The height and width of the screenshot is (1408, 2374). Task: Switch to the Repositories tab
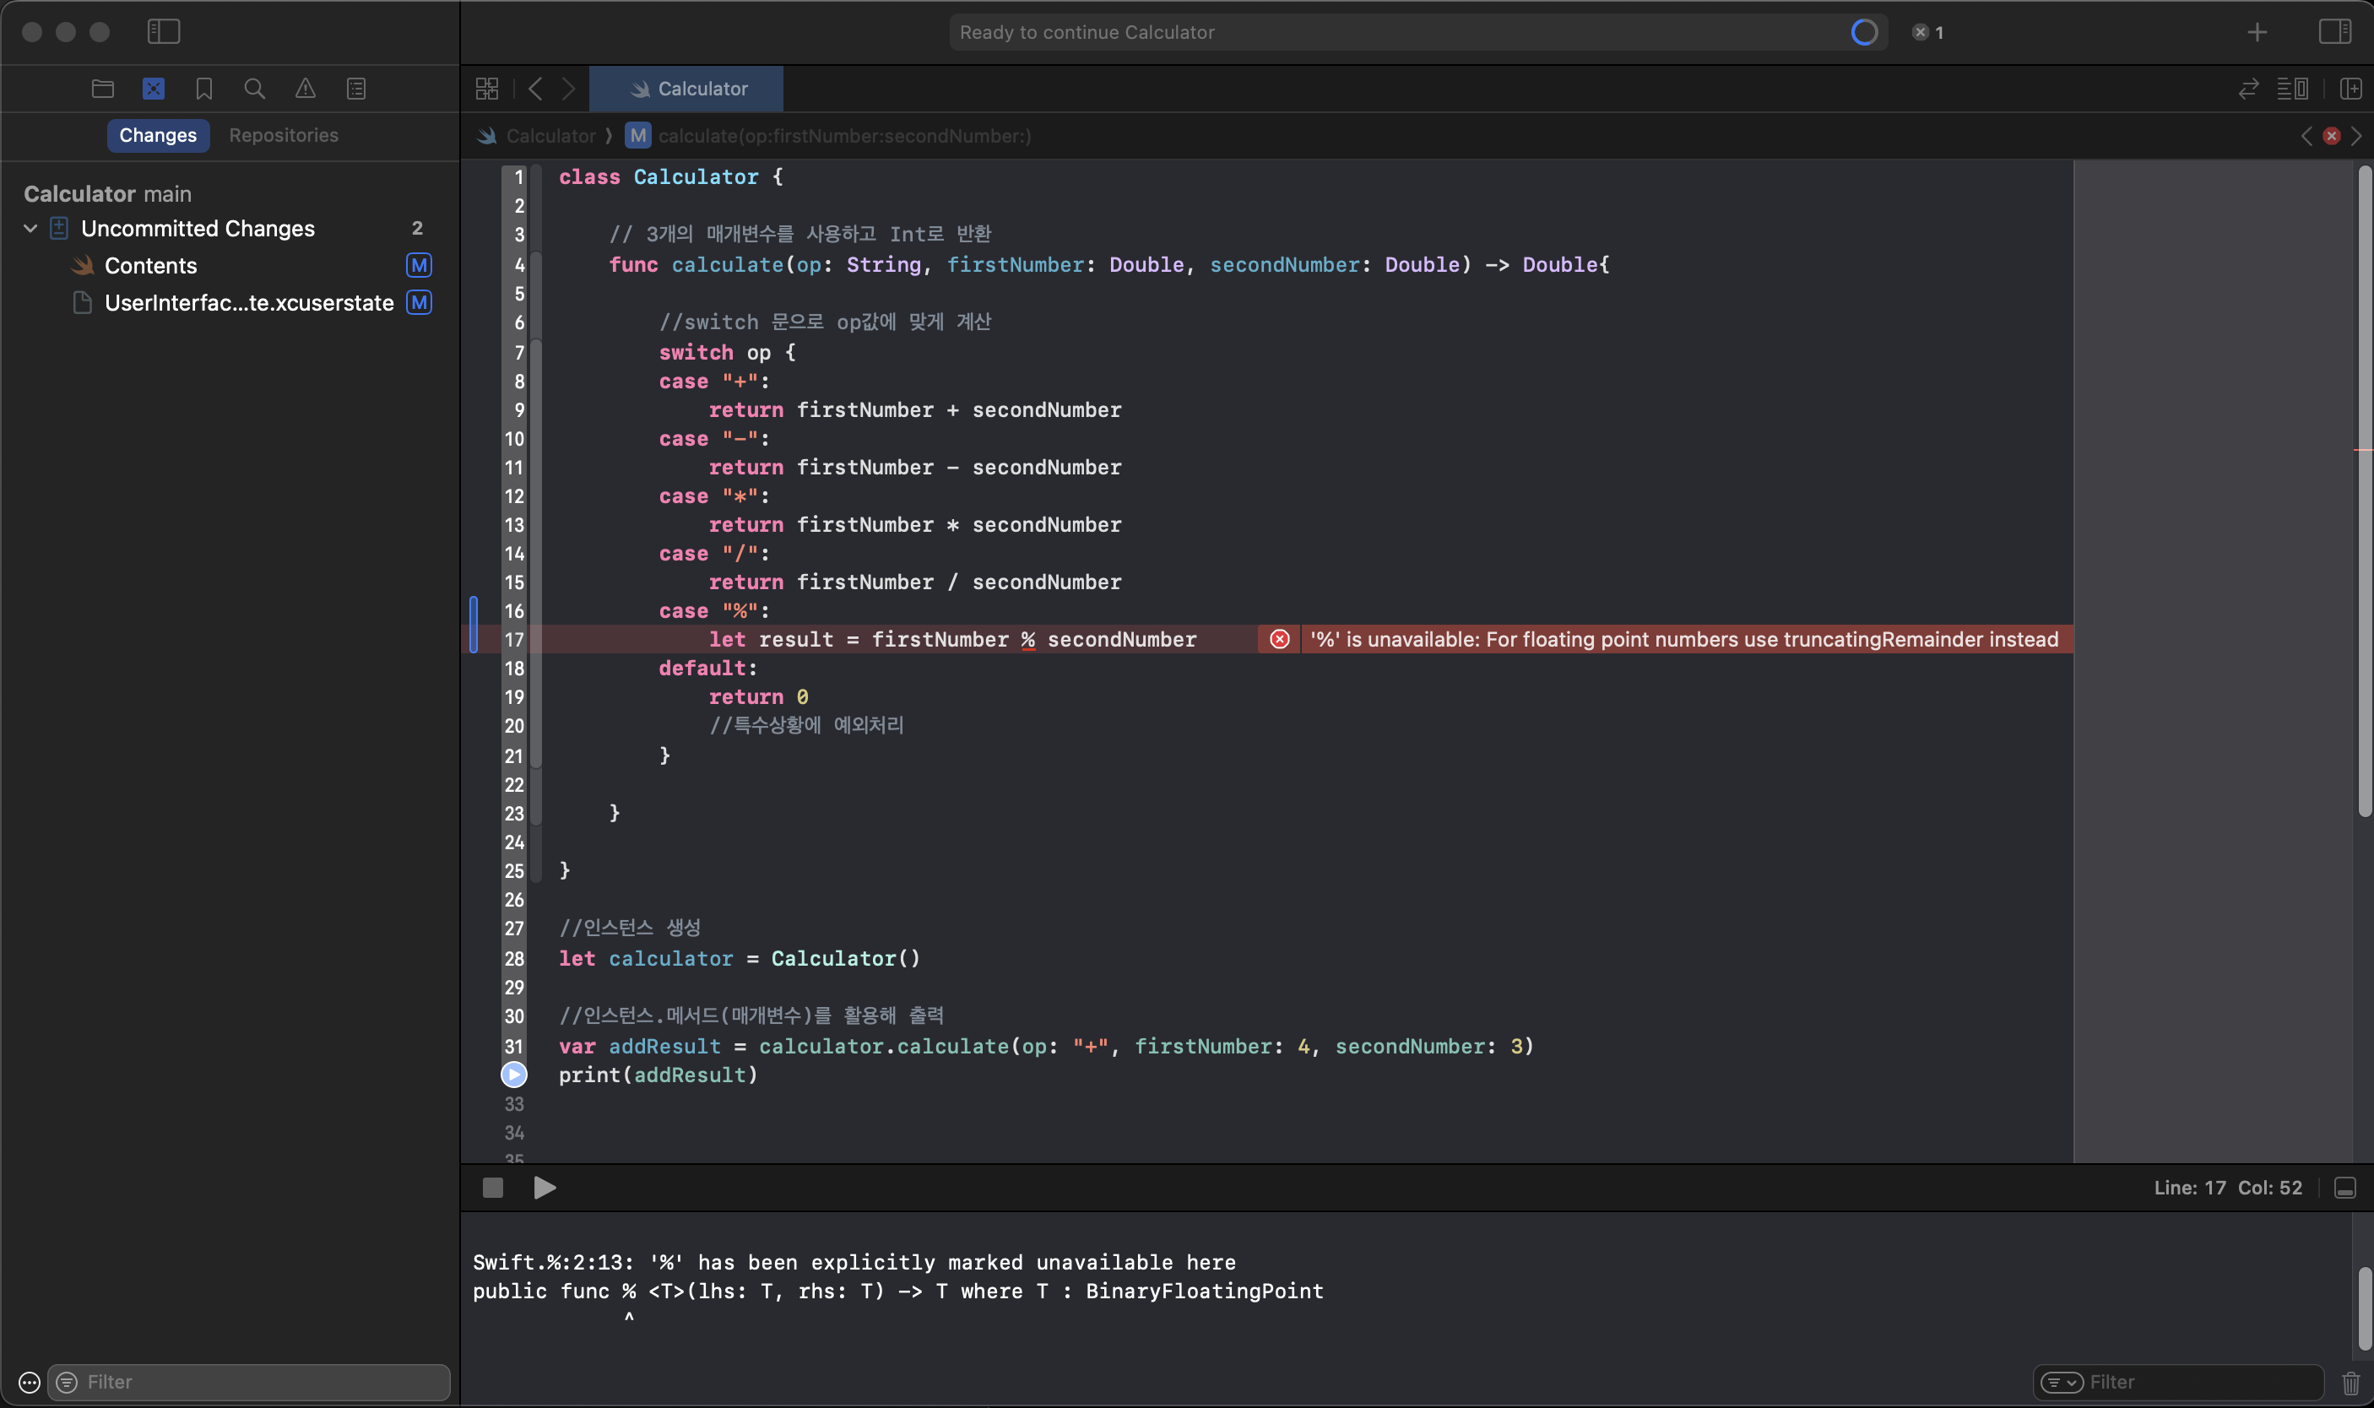tap(284, 135)
